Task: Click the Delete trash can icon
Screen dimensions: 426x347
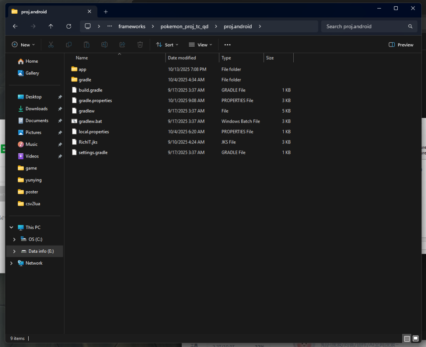Action: coord(141,44)
